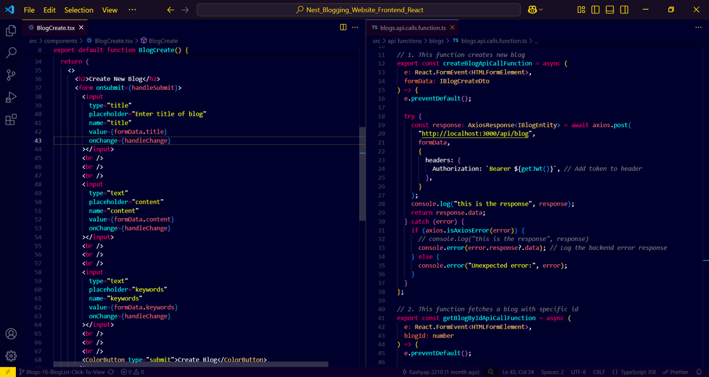Click the 'blogs' folder breadcrumb
This screenshot has height=377, width=709.
click(x=437, y=41)
